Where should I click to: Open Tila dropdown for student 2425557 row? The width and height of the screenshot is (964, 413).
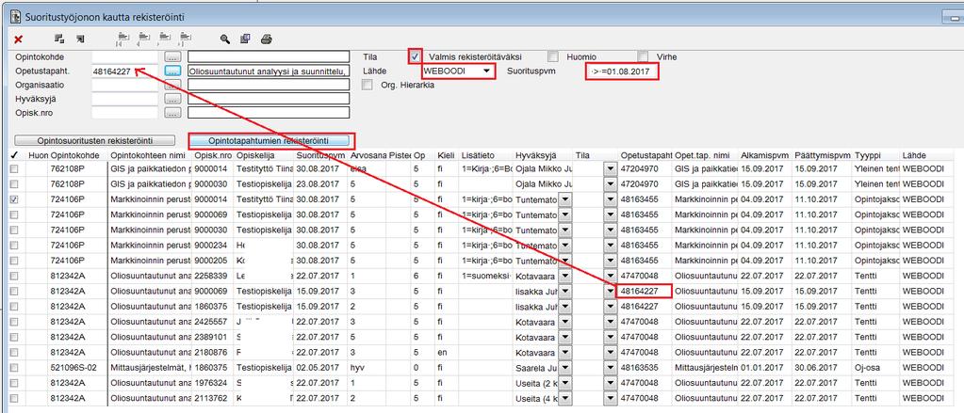click(610, 322)
